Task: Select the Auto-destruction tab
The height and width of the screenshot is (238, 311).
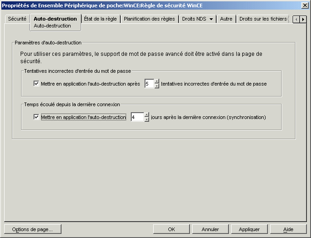Action: click(x=55, y=19)
